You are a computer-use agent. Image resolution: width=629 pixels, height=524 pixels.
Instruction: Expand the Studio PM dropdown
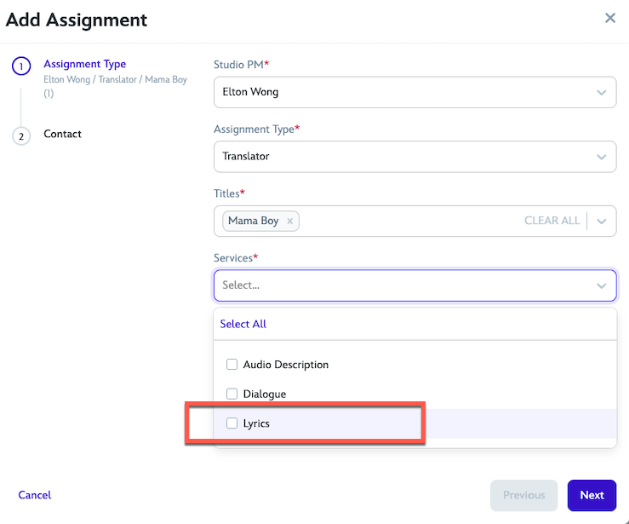[602, 92]
